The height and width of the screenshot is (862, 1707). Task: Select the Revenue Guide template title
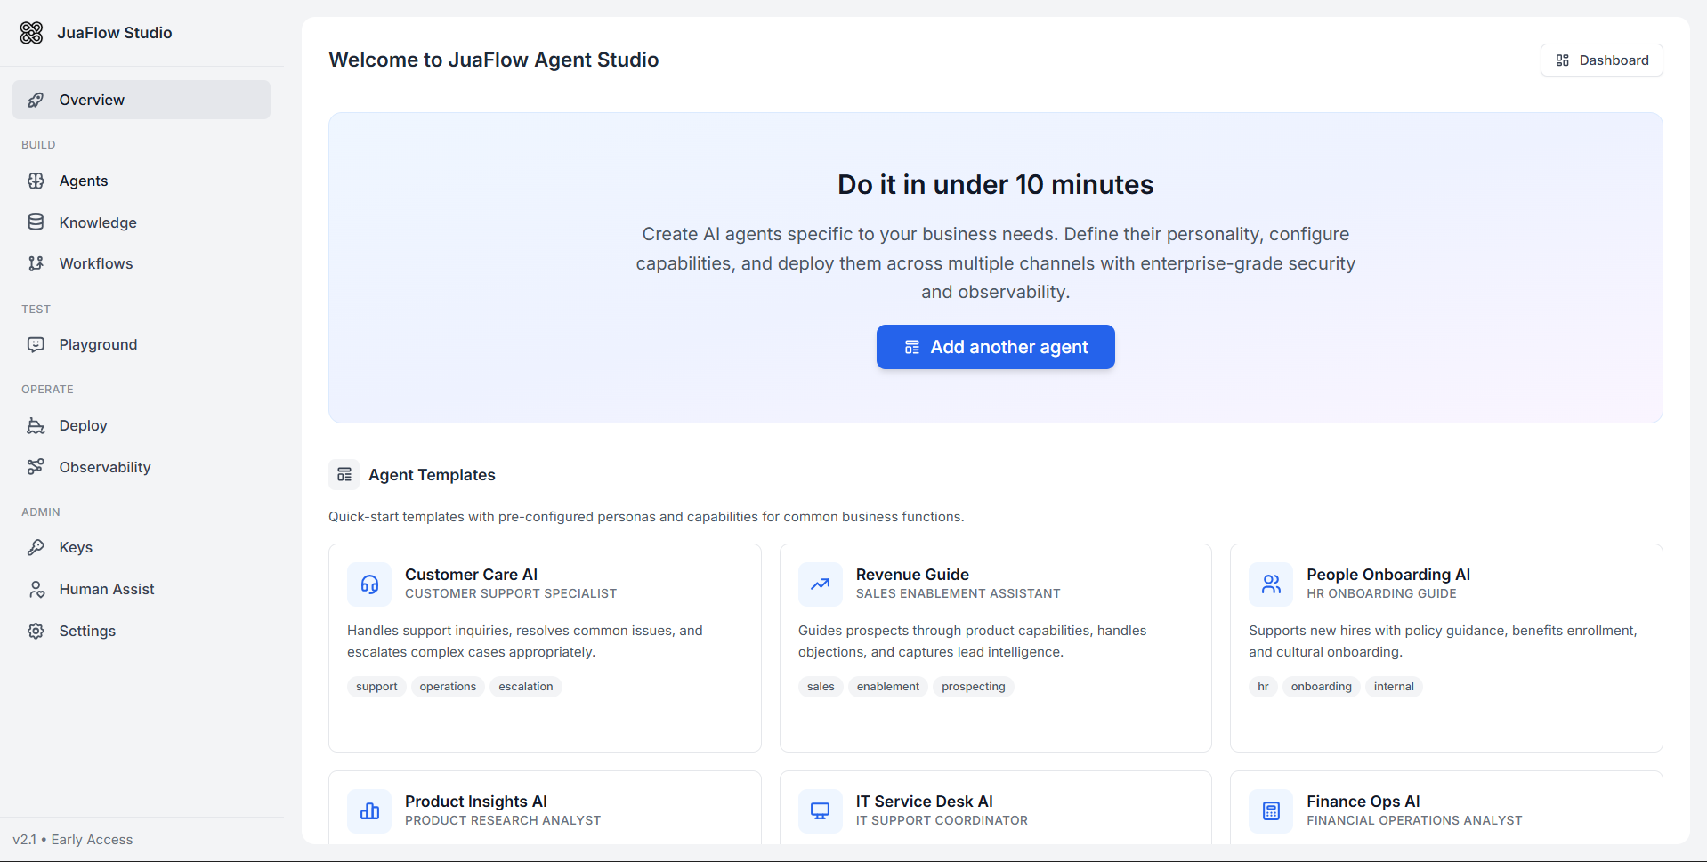(912, 575)
